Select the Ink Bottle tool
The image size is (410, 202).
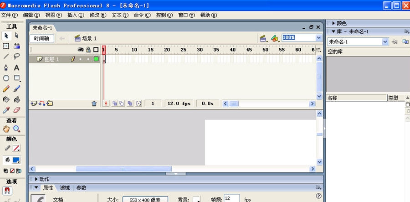pyautogui.click(x=6, y=99)
